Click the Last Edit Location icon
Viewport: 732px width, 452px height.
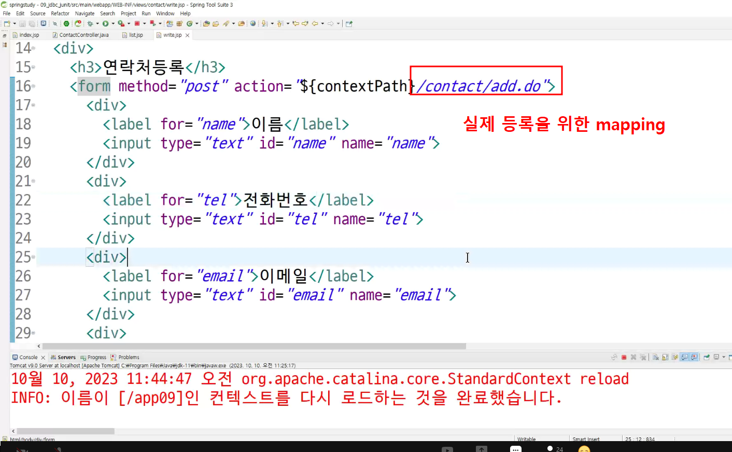[x=296, y=23]
